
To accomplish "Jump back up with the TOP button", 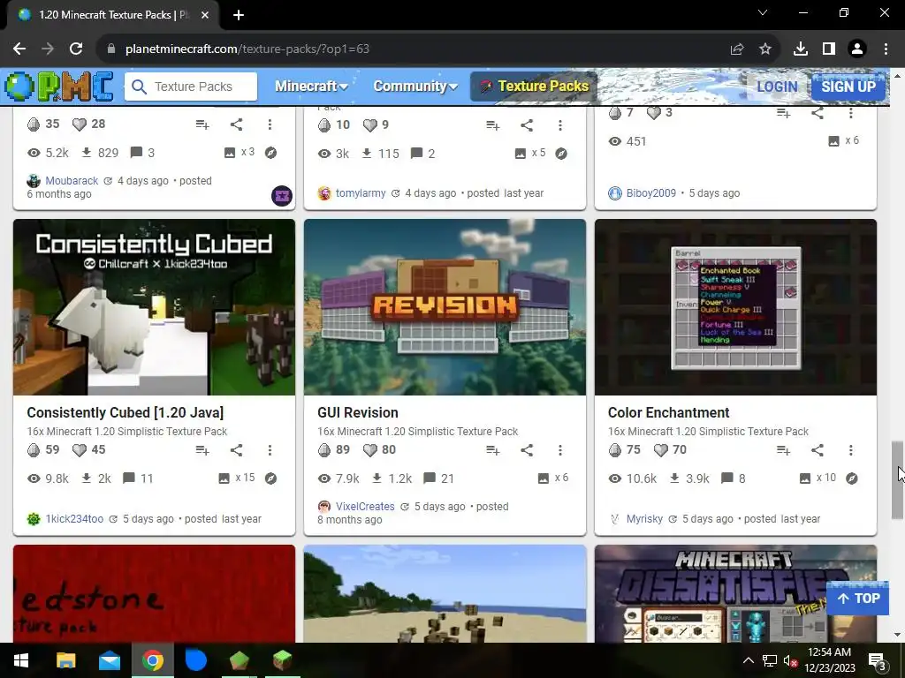I will tap(857, 599).
